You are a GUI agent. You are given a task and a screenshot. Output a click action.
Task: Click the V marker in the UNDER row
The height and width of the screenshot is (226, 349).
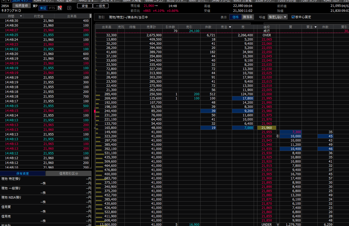point(278,225)
